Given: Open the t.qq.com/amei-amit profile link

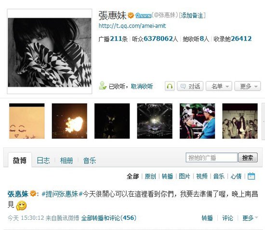Looking at the screenshot, I should tap(132, 26).
